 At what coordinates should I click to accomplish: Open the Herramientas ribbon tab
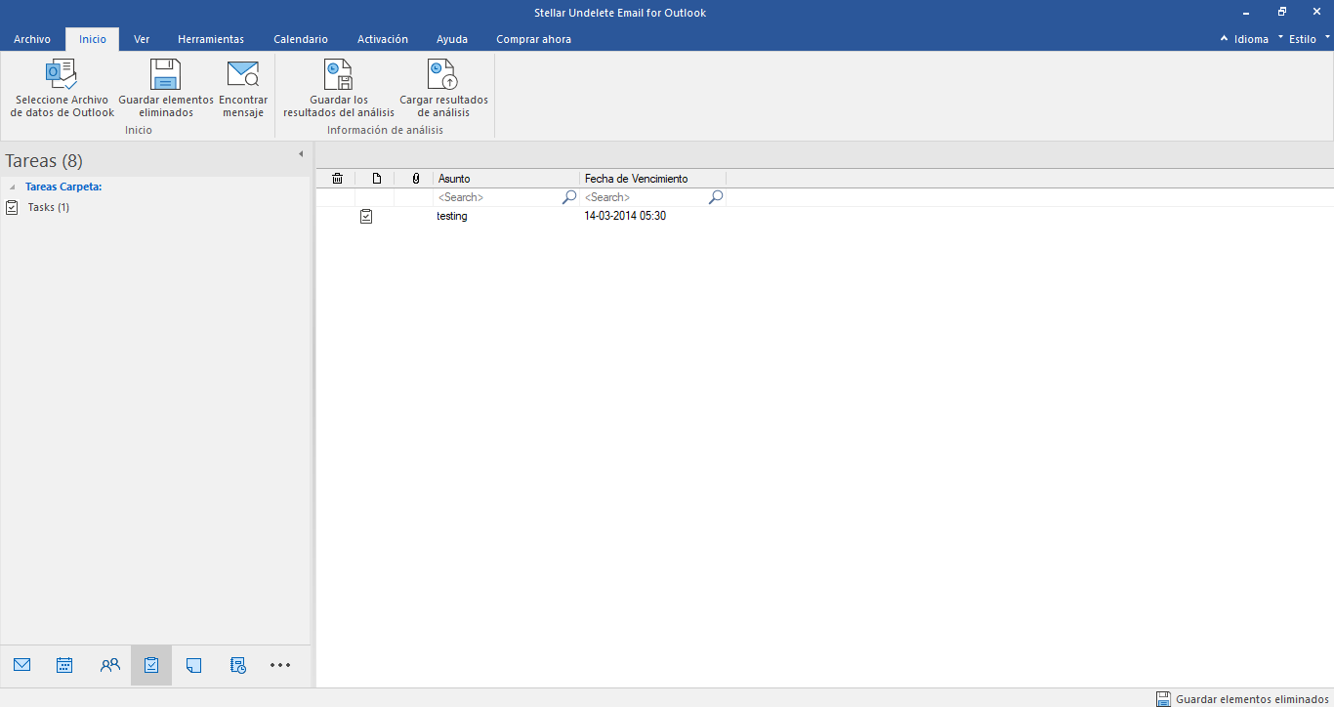click(x=211, y=39)
